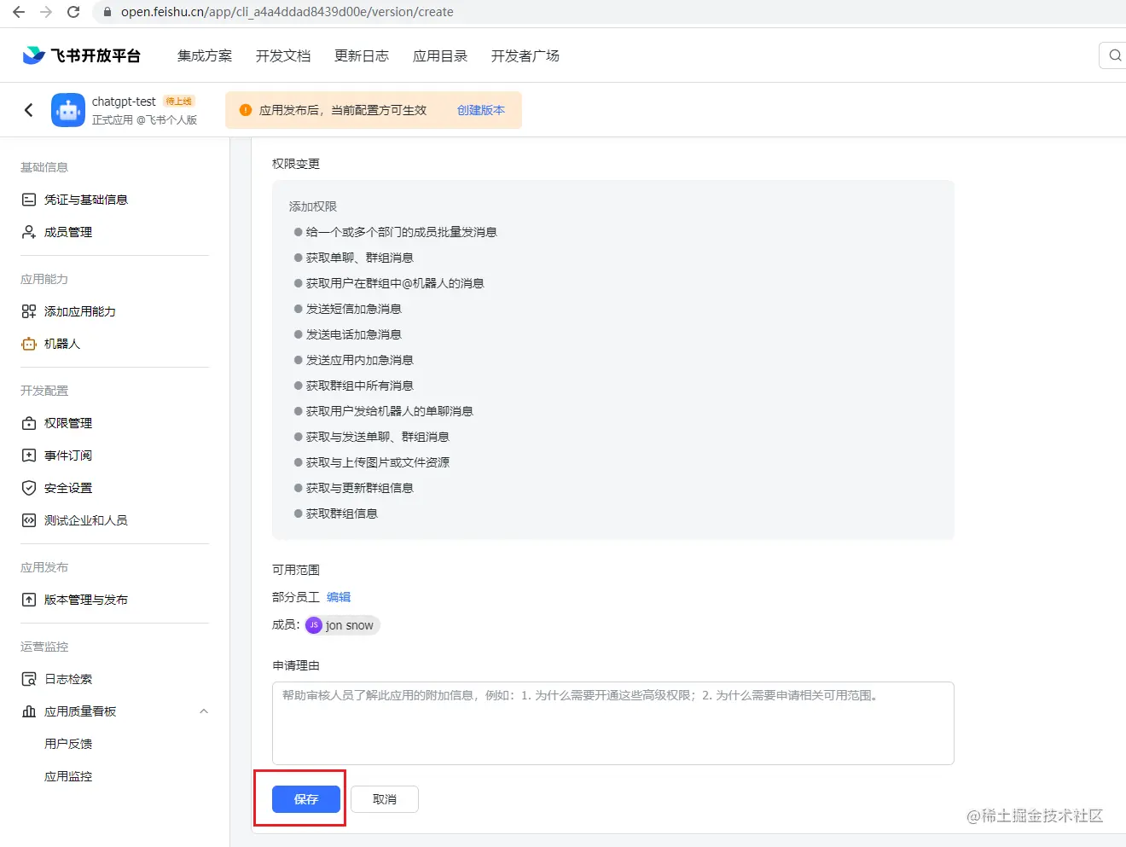Click the Feishu Open Platform logo
Screen dimensions: 1126x847
tap(81, 55)
